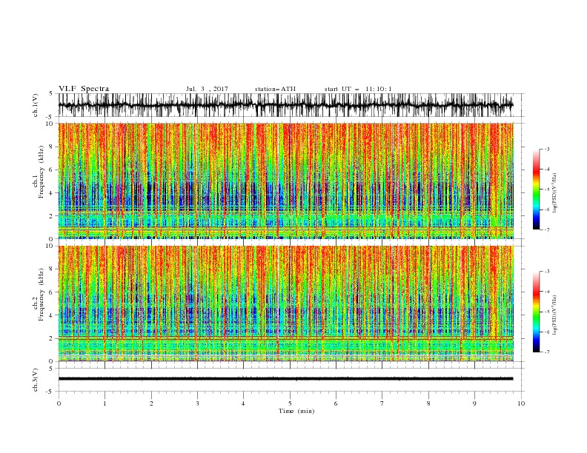
Task: Click the "Time (min)" axis title
Action: click(296, 411)
